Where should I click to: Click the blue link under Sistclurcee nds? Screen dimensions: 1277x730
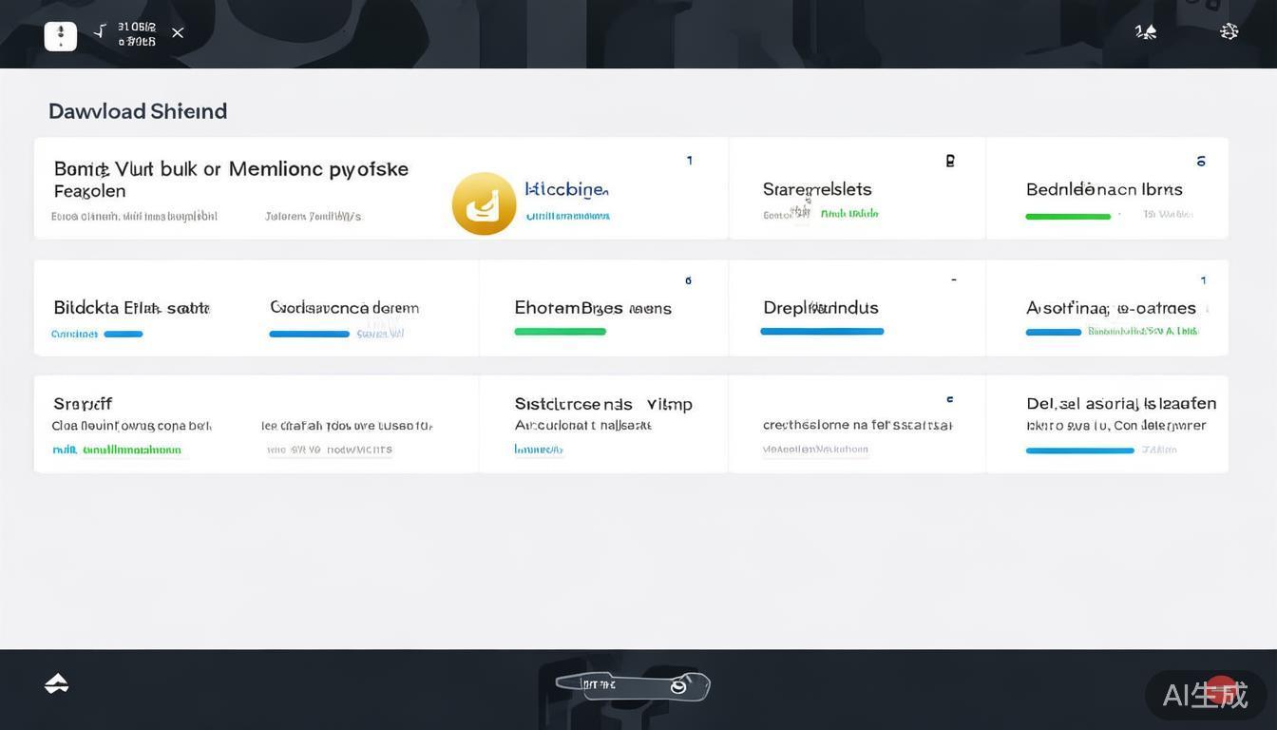539,450
